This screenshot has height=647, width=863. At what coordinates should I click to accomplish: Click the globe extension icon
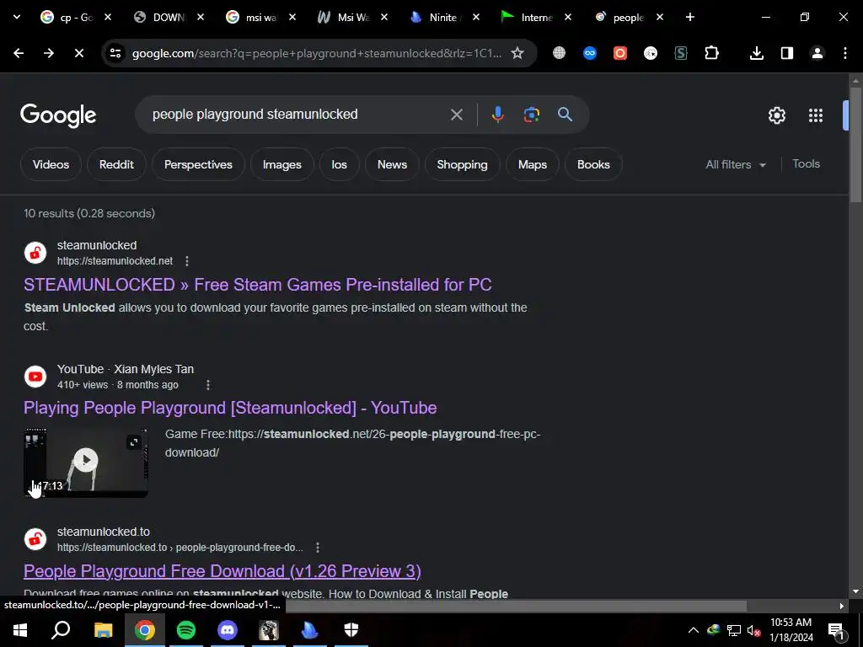pos(560,53)
